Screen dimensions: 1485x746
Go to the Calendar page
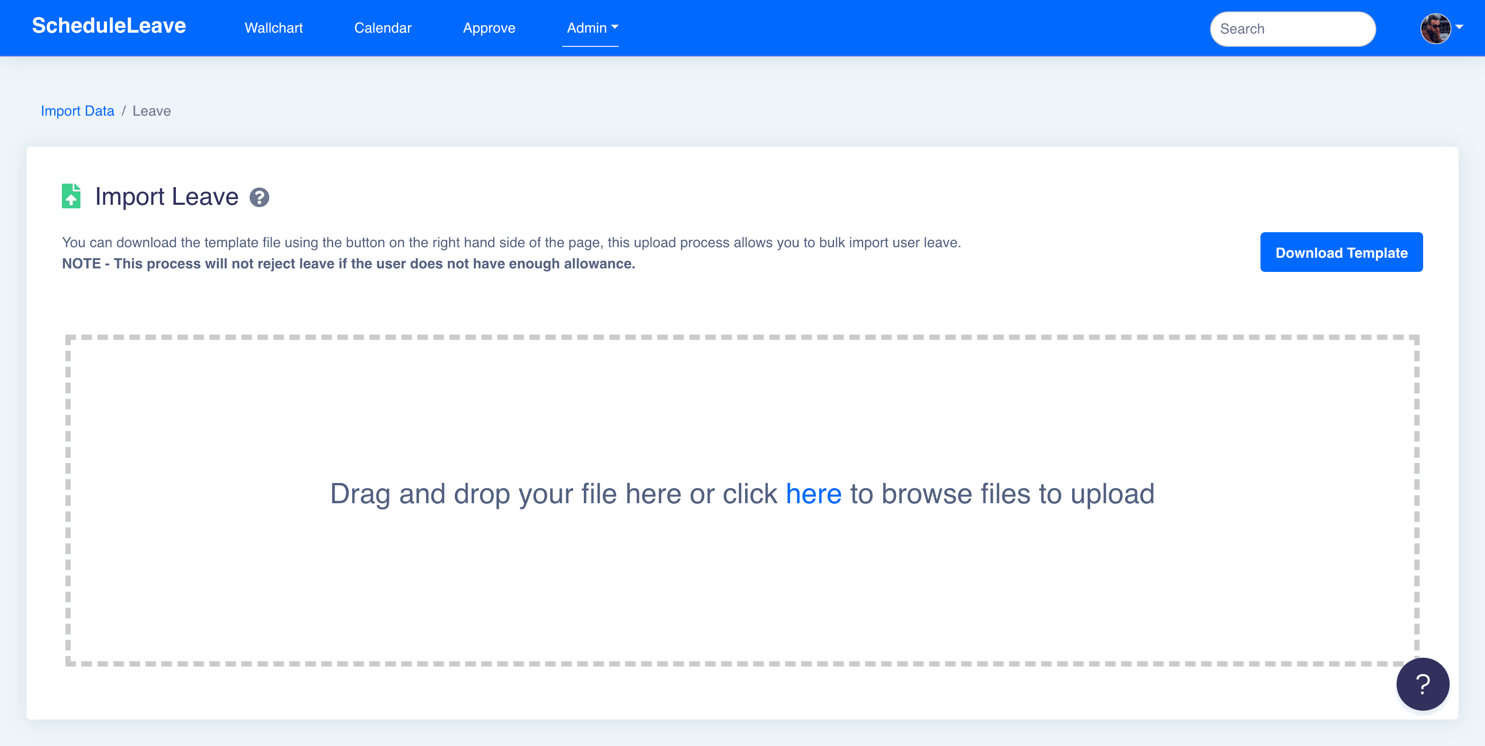pos(383,28)
